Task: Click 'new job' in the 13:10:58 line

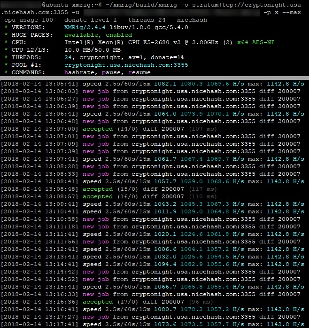Action: click(96, 219)
